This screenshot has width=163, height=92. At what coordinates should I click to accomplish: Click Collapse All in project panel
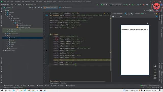click(35, 8)
